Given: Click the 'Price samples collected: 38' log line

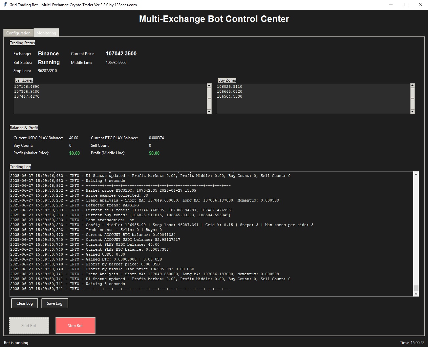Looking at the screenshot, I should click(x=79, y=195).
